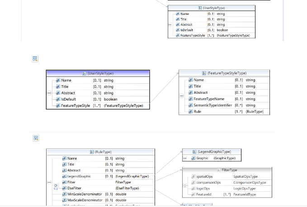
Task: Toggle sequence connector of highlighted UserStyleType box
Action: [49, 93]
